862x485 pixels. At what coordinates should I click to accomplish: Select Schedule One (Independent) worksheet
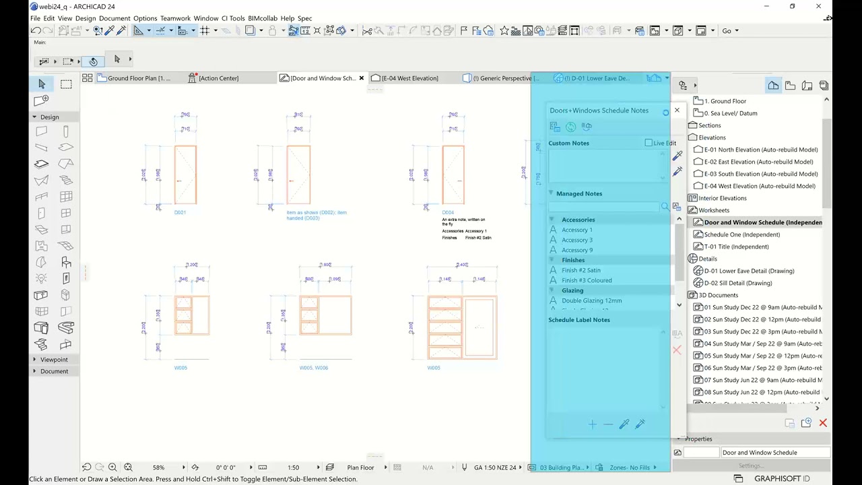click(x=741, y=234)
